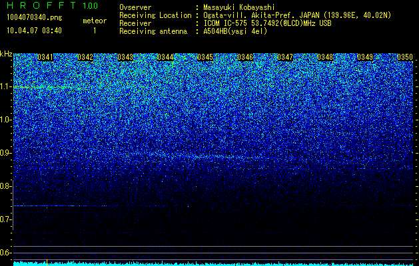Viewport: 419px width, 266px height.
Task: Click the 0341 time marker
Action: 45,57
